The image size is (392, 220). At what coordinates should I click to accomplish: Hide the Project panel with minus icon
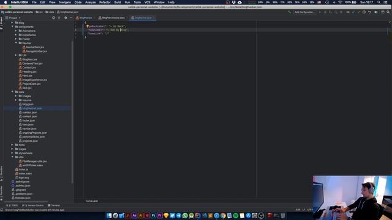click(71, 18)
